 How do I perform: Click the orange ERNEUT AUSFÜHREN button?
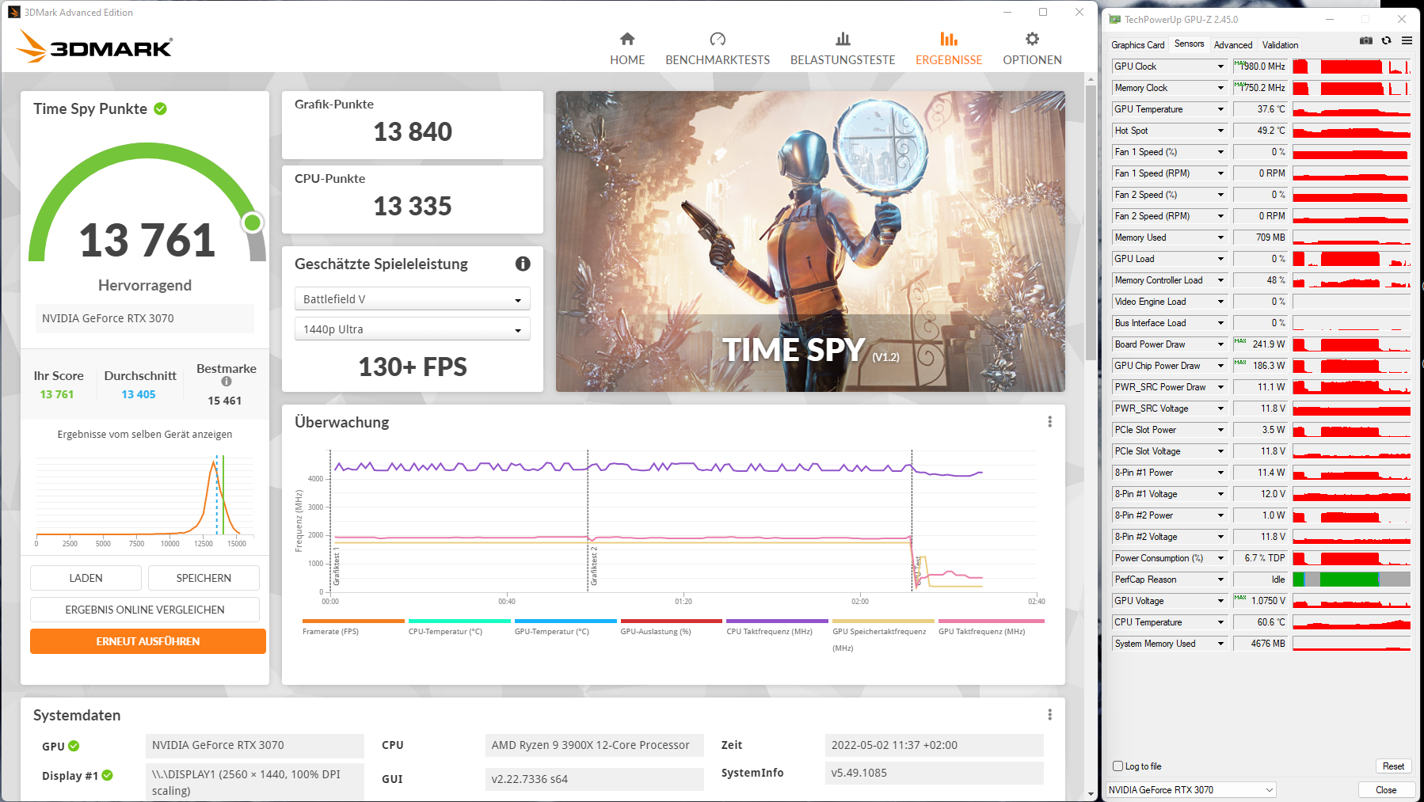point(148,641)
